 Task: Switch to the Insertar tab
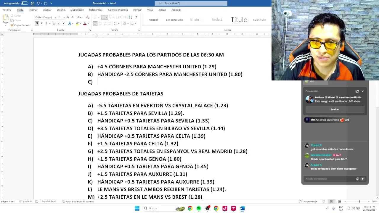33,10
